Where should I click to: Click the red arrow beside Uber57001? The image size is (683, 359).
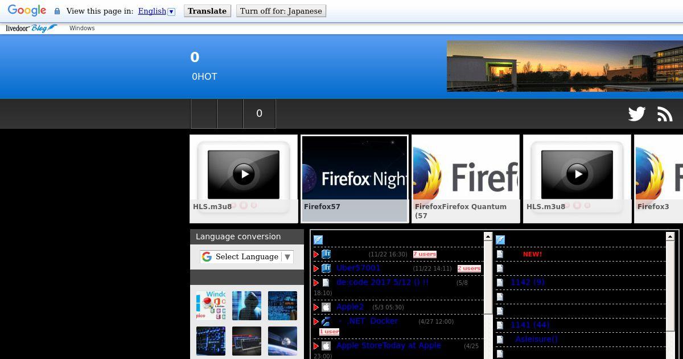pyautogui.click(x=316, y=268)
